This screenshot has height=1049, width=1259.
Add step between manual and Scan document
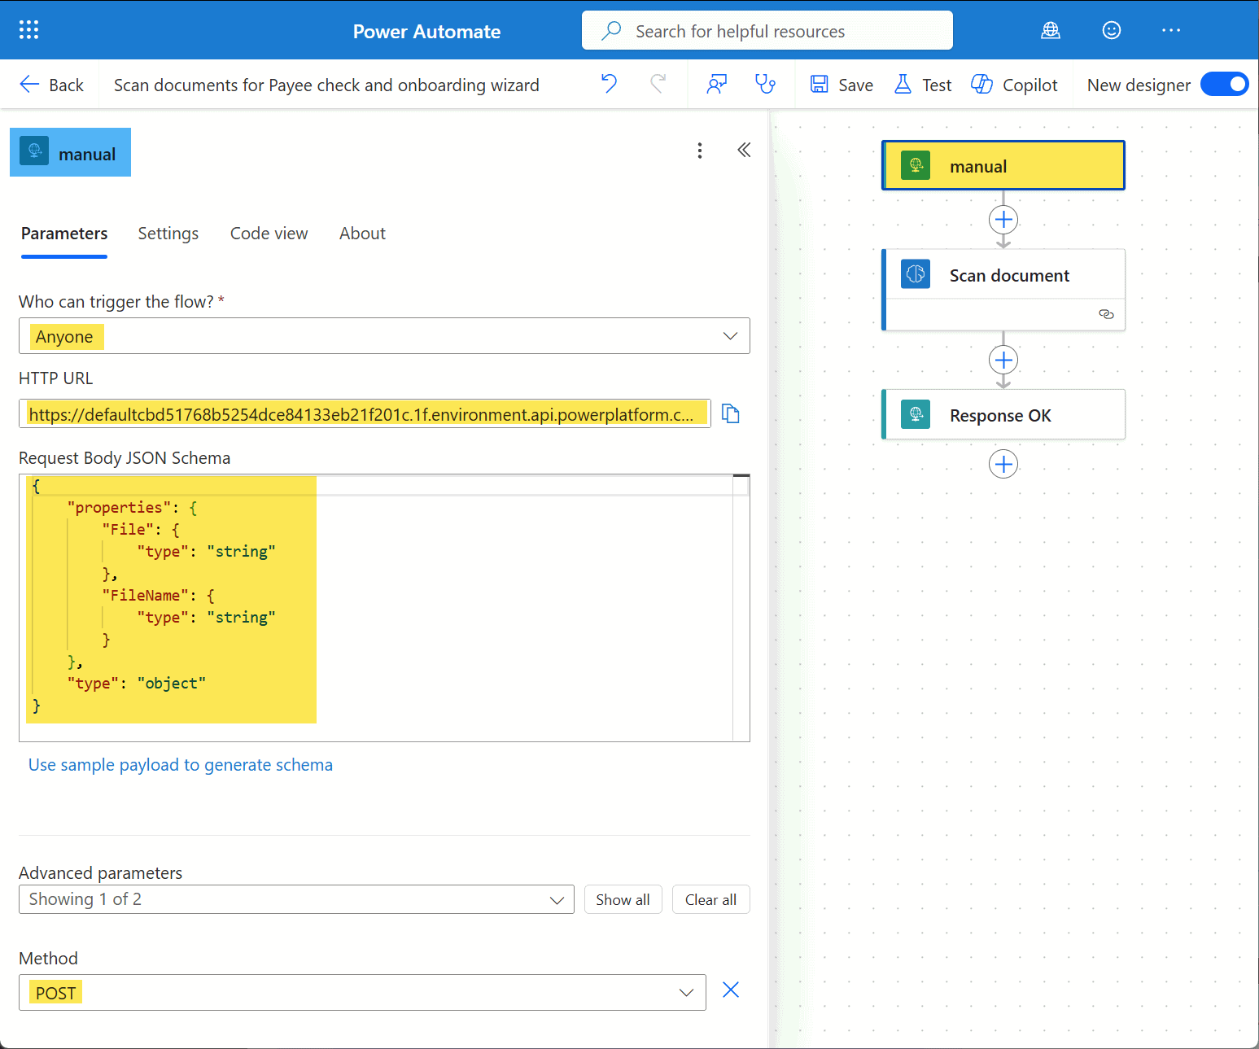pyautogui.click(x=1003, y=220)
